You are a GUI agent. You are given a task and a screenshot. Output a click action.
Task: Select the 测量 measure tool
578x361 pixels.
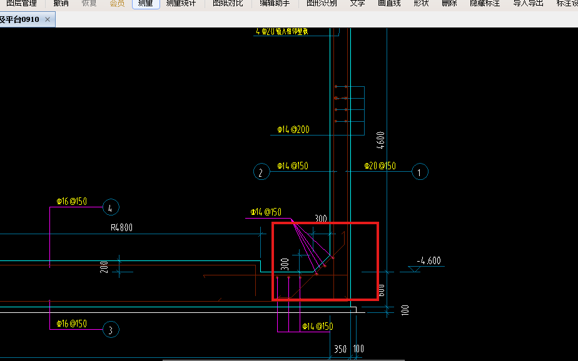pyautogui.click(x=146, y=4)
